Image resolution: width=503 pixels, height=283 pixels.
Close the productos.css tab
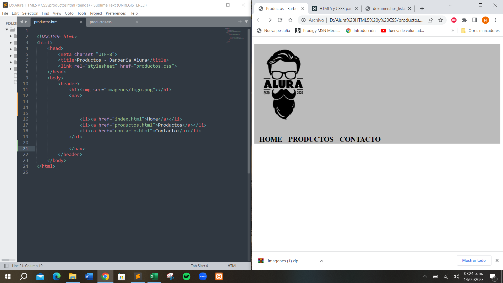[137, 22]
